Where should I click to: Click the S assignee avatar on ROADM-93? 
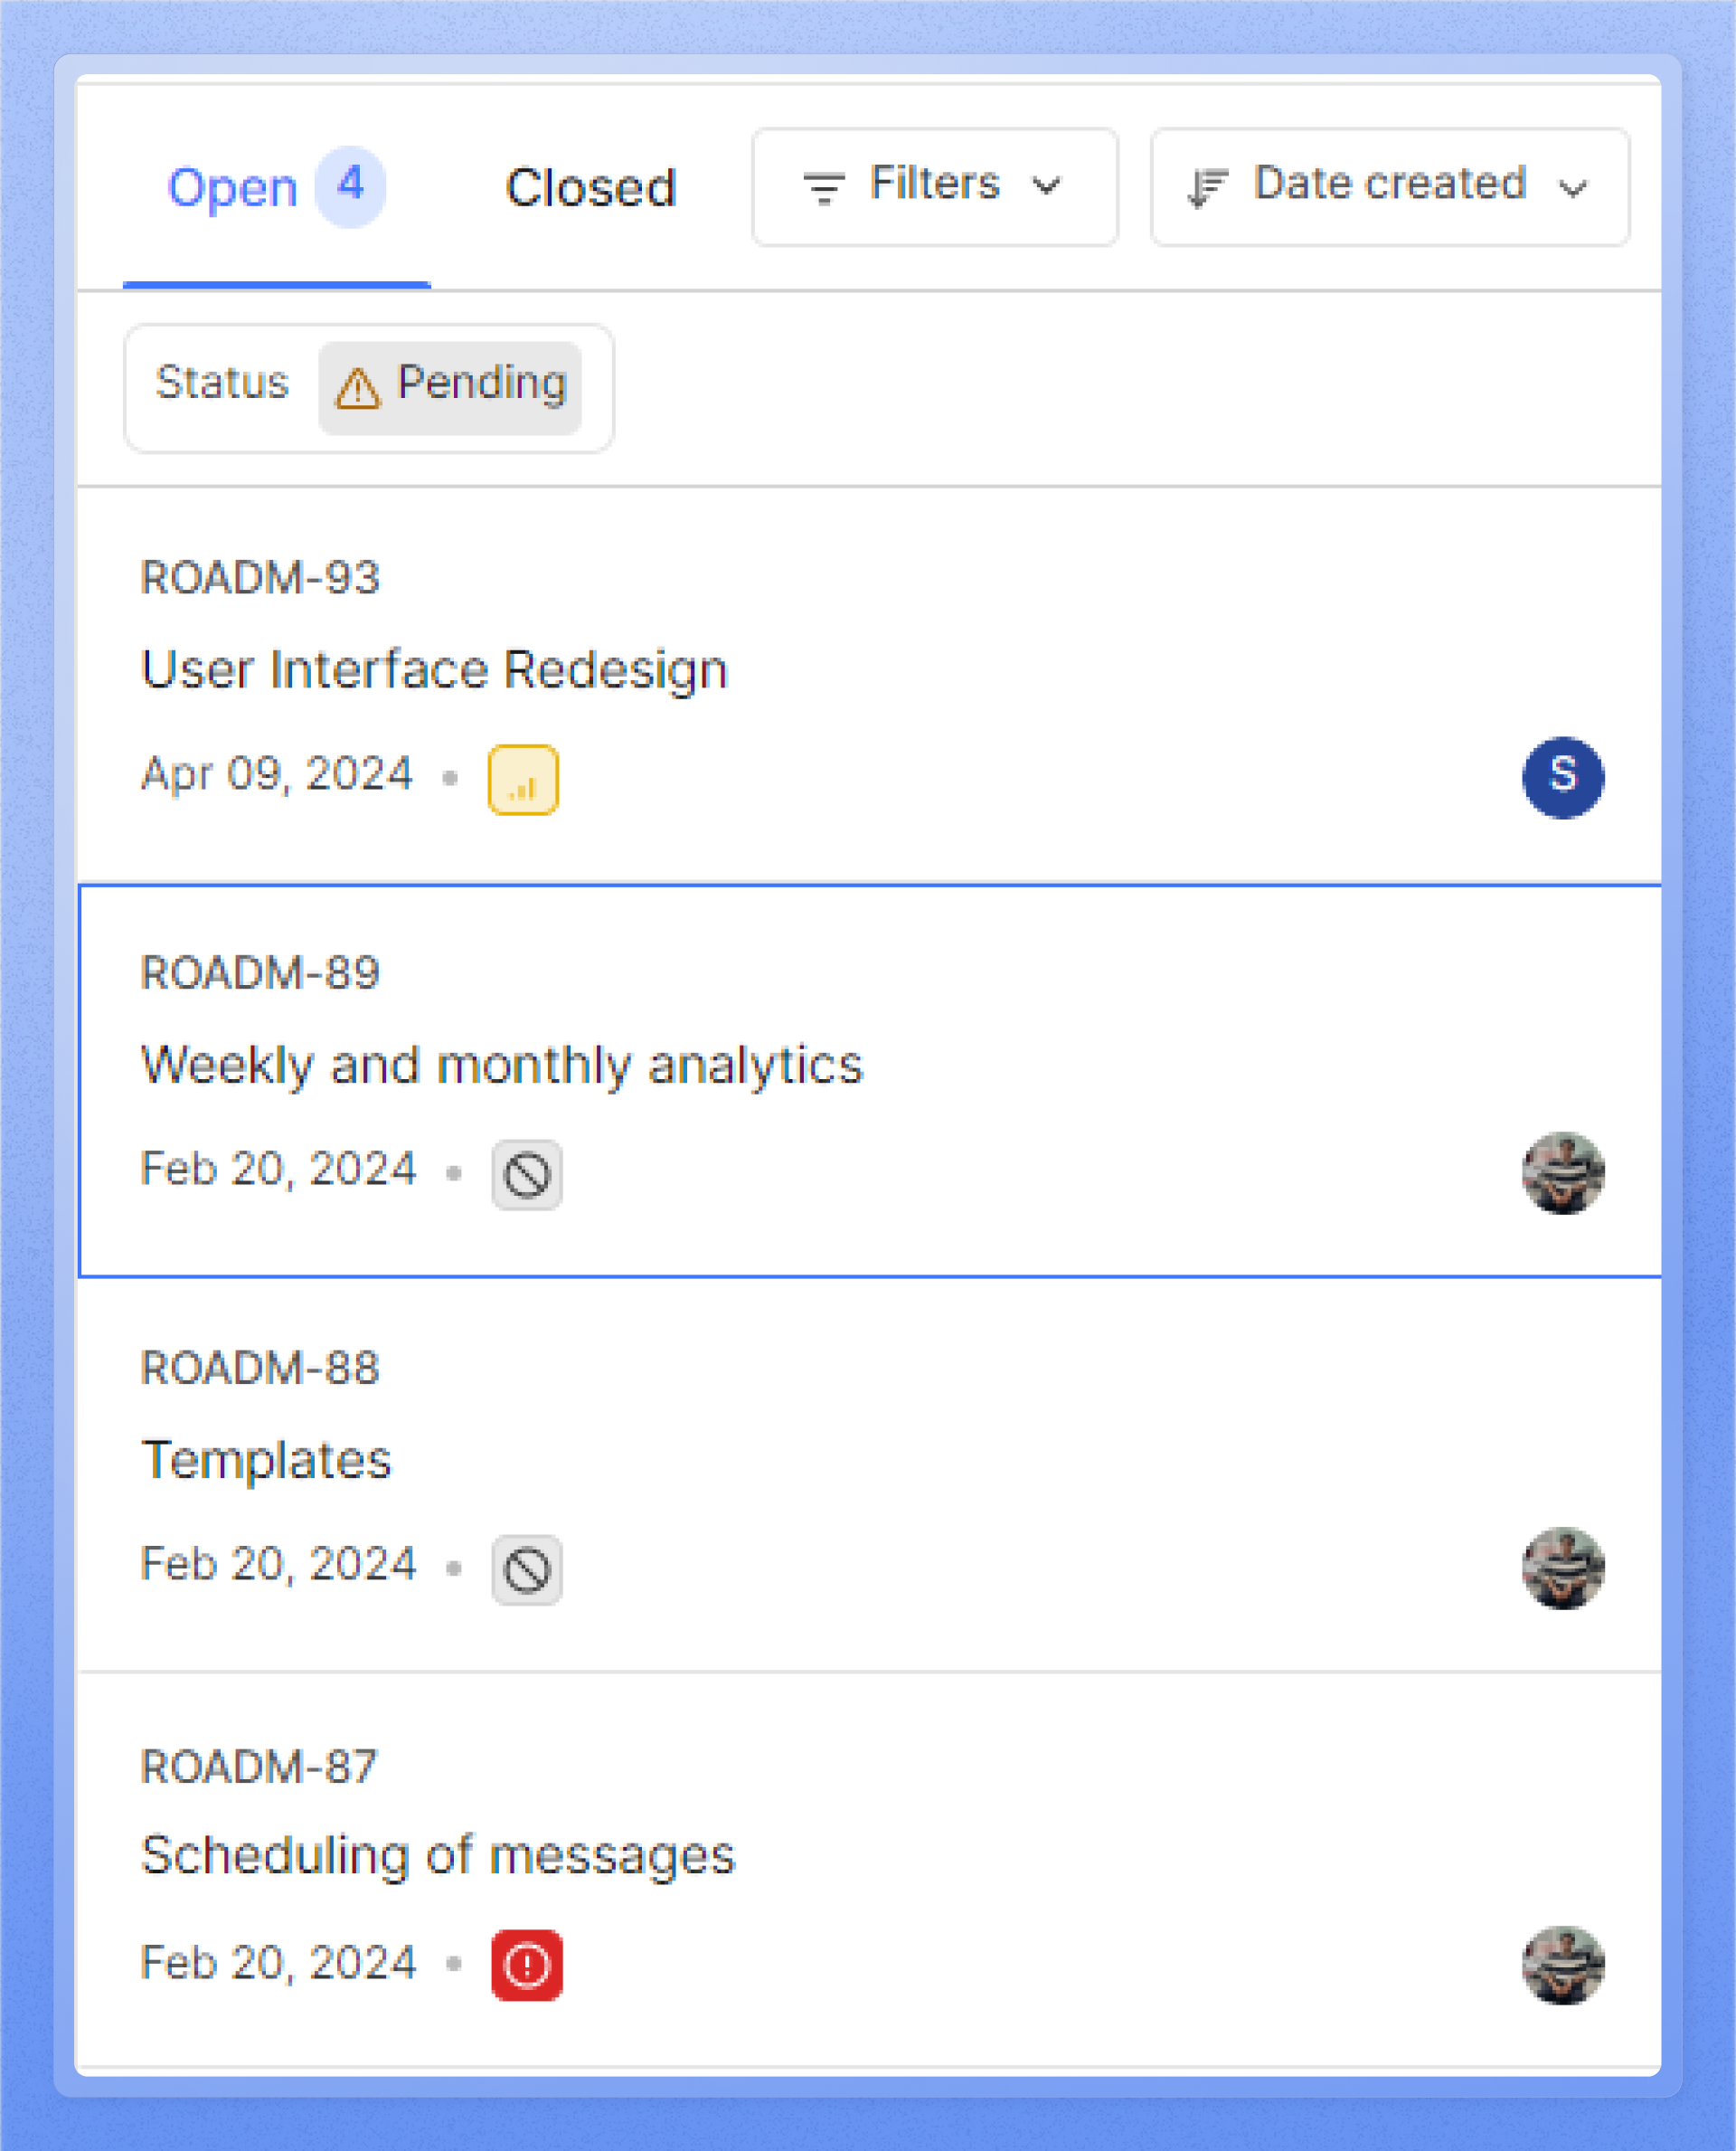1562,777
